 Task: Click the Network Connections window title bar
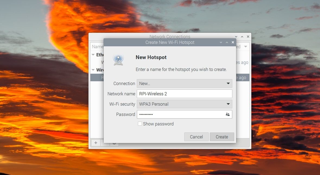(170, 37)
